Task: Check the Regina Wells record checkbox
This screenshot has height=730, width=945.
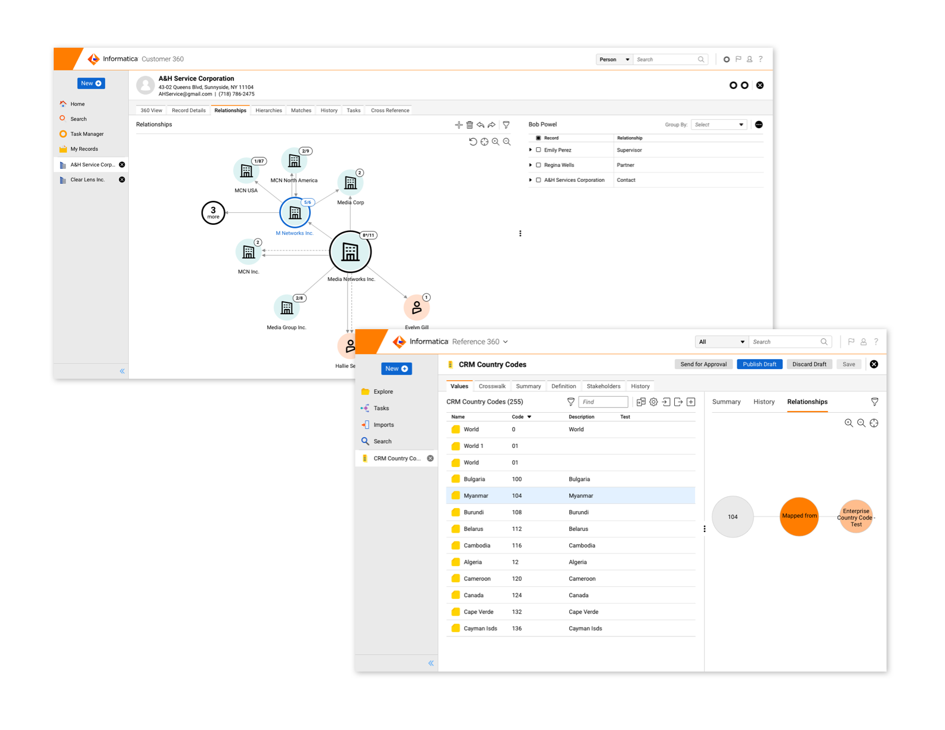Action: (x=539, y=165)
